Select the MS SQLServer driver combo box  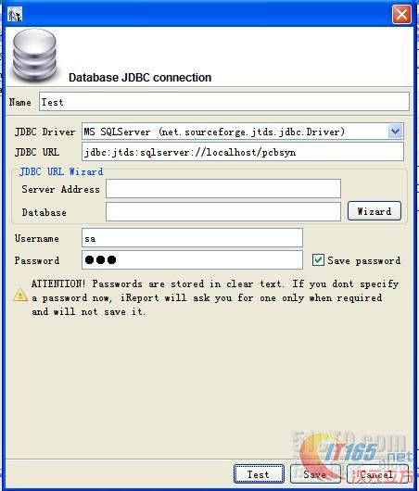[x=243, y=132]
